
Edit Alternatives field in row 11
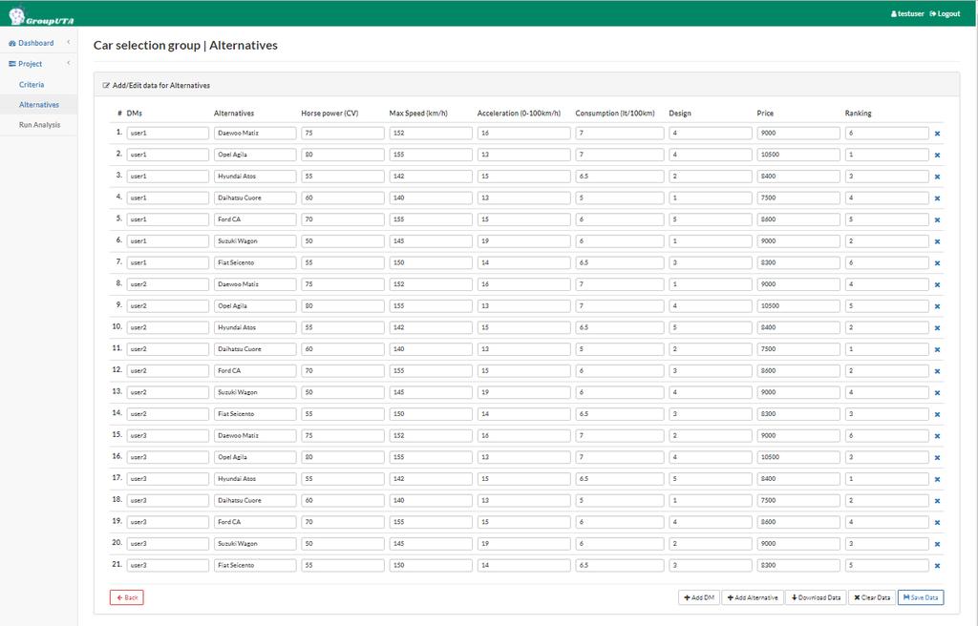255,349
